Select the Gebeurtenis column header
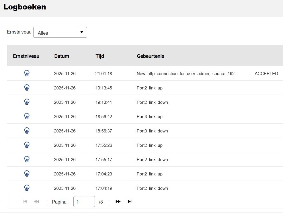 coord(151,56)
